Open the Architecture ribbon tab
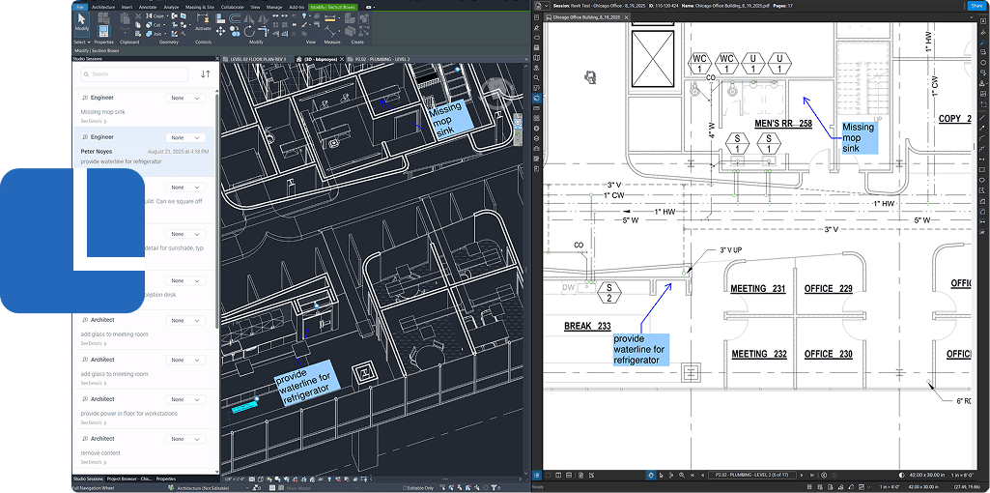990x493 pixels. point(103,7)
